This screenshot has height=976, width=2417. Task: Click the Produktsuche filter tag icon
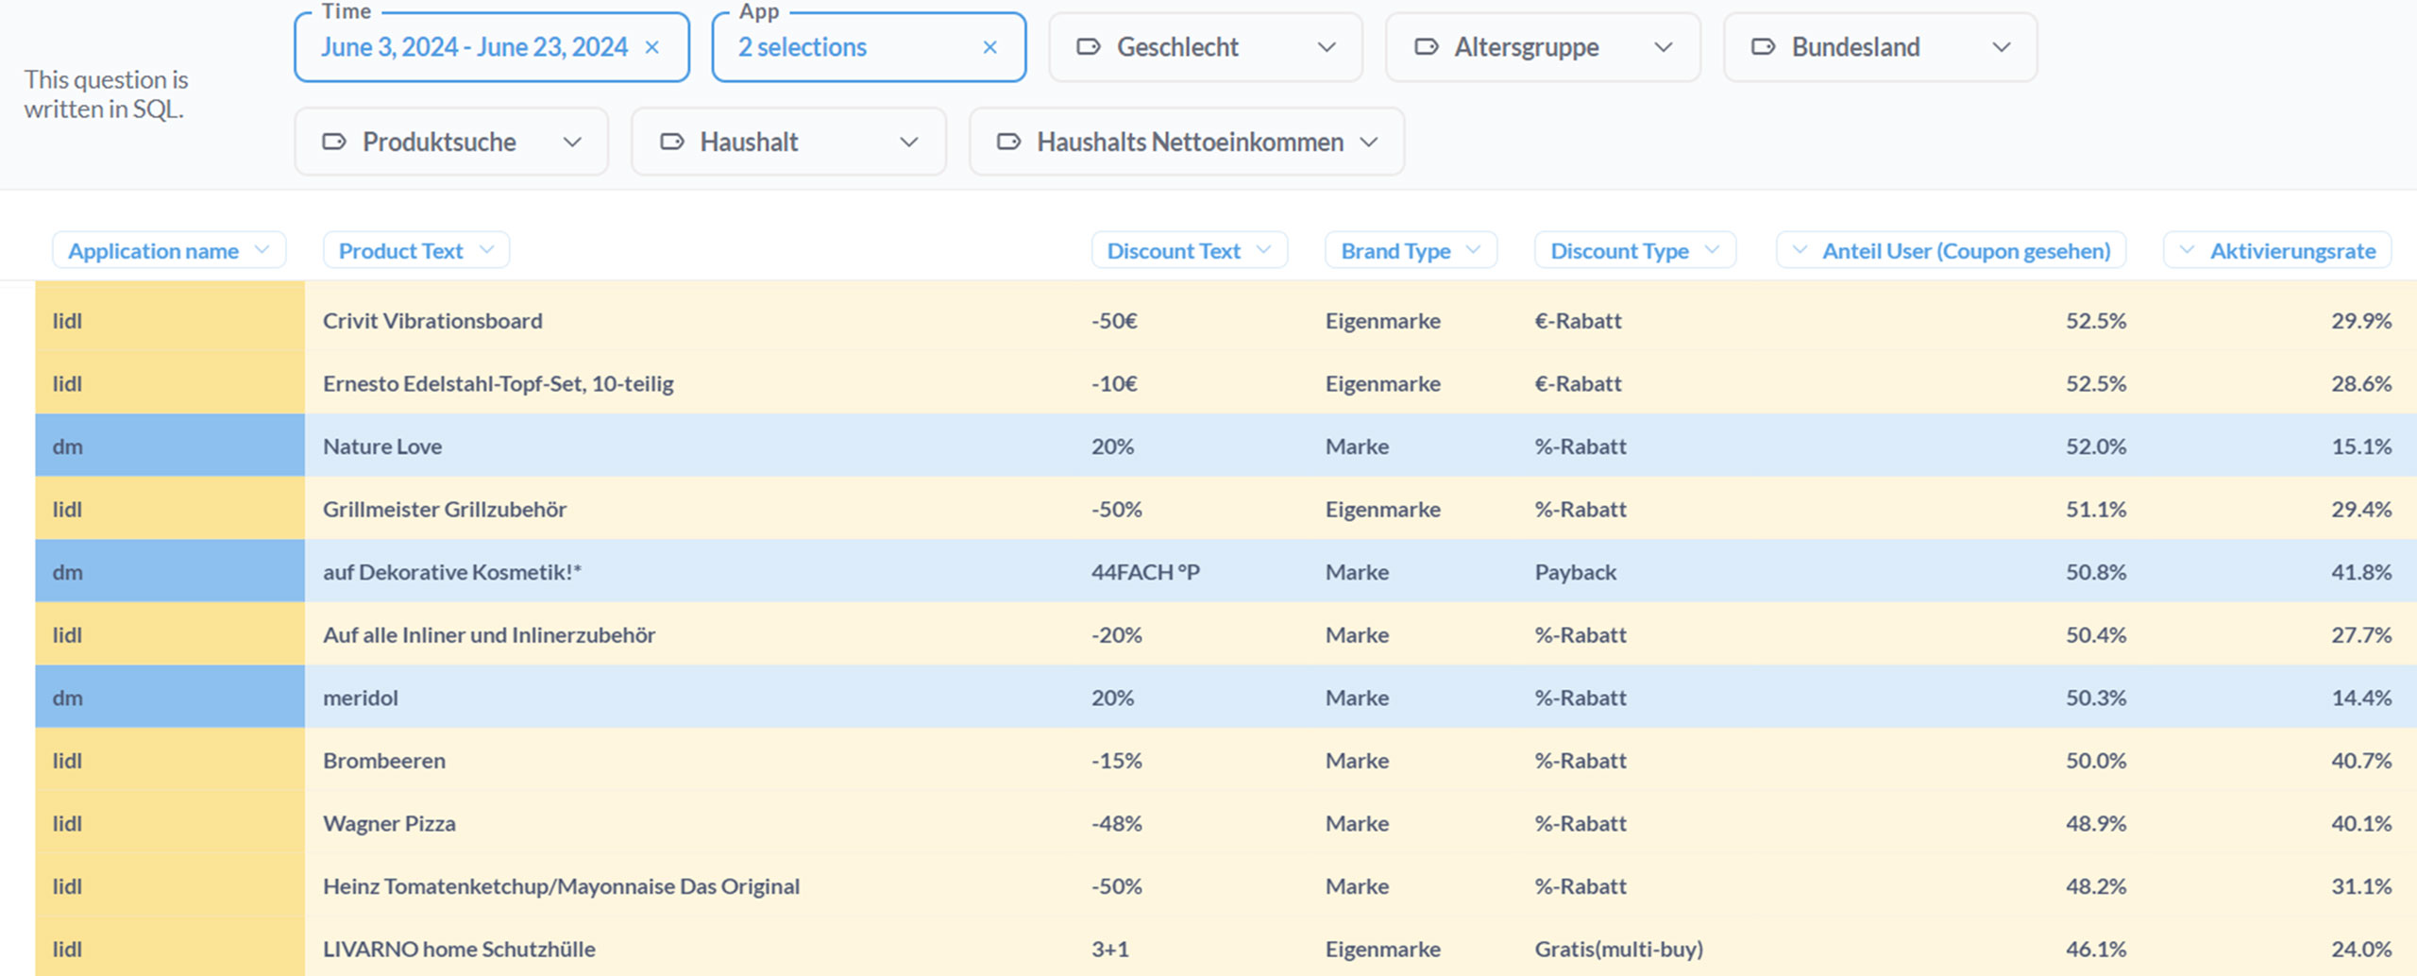334,142
